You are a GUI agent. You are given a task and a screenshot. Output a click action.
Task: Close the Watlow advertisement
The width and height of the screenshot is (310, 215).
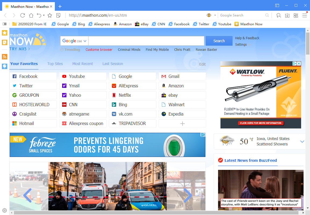(299, 63)
